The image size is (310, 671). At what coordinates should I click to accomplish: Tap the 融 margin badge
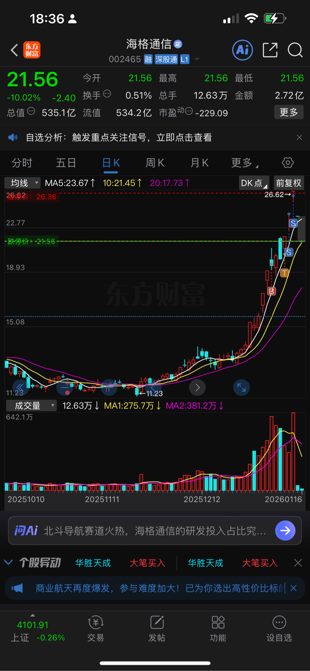click(148, 59)
